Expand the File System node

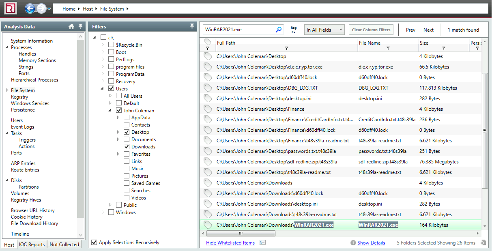(7, 90)
